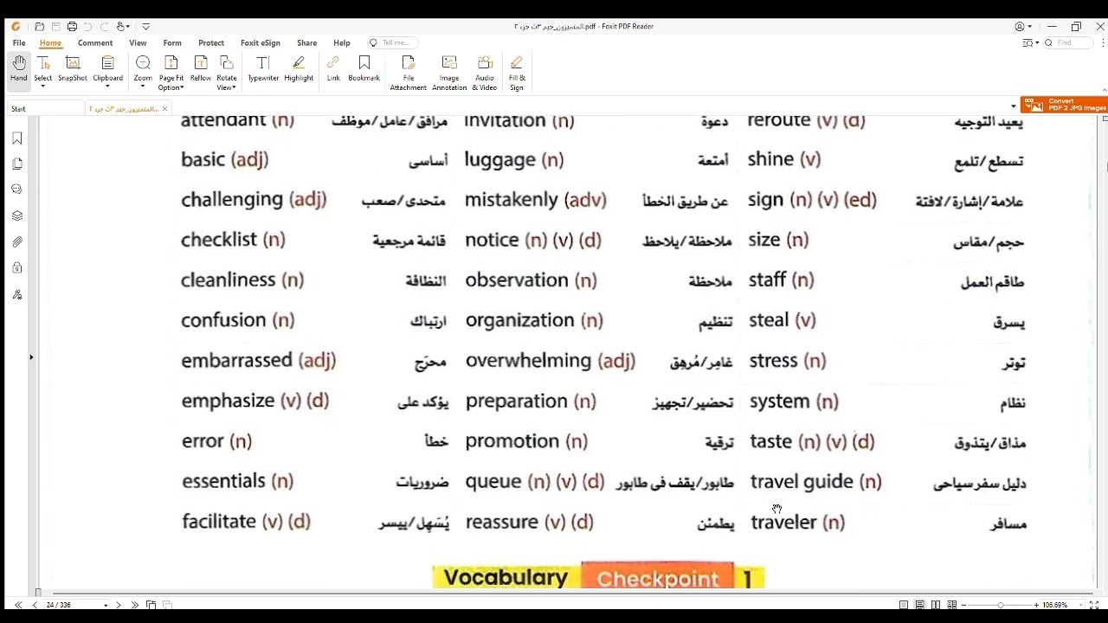Open Rotate View options

[227, 73]
